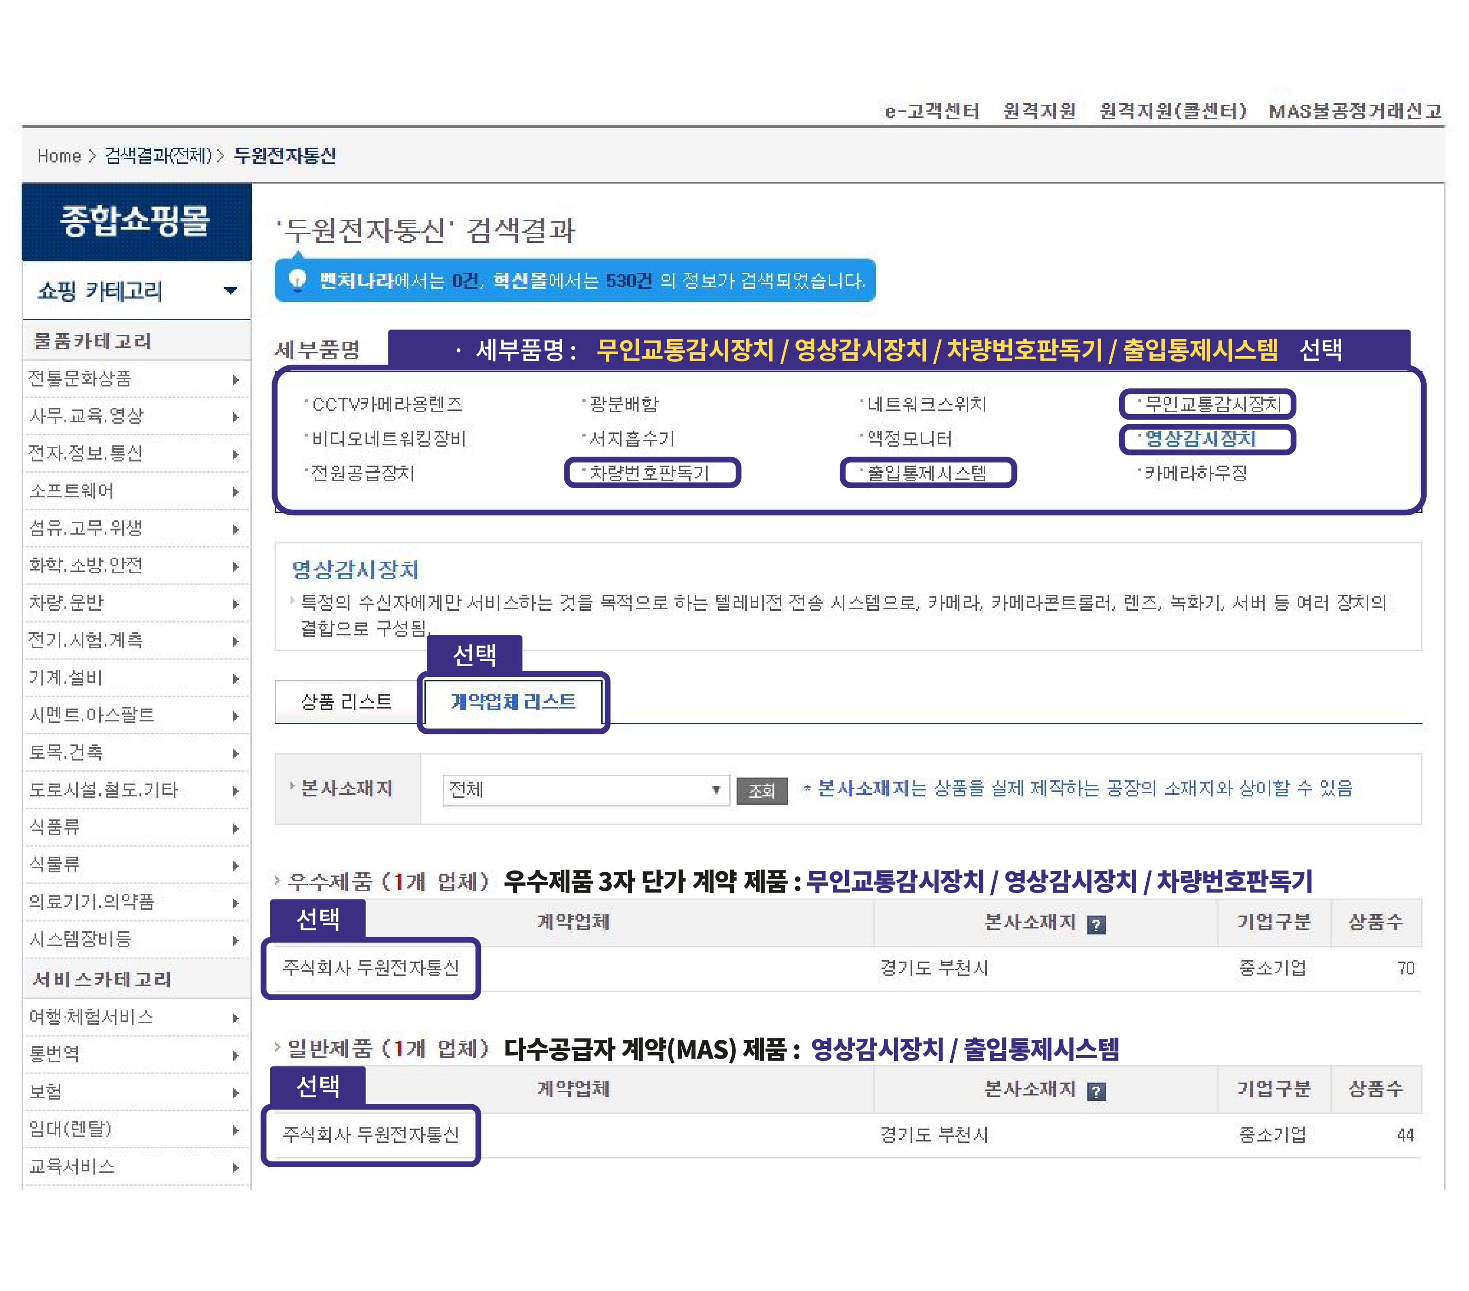1469x1291 pixels.
Task: Open the 식품류 category
Action: pos(137,827)
